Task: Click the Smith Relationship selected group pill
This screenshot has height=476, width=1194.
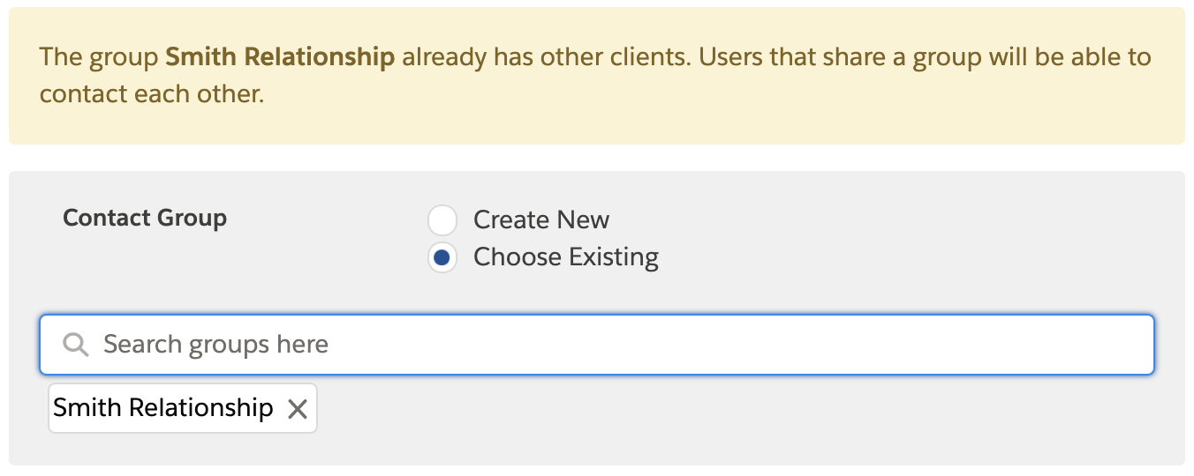Action: point(183,408)
